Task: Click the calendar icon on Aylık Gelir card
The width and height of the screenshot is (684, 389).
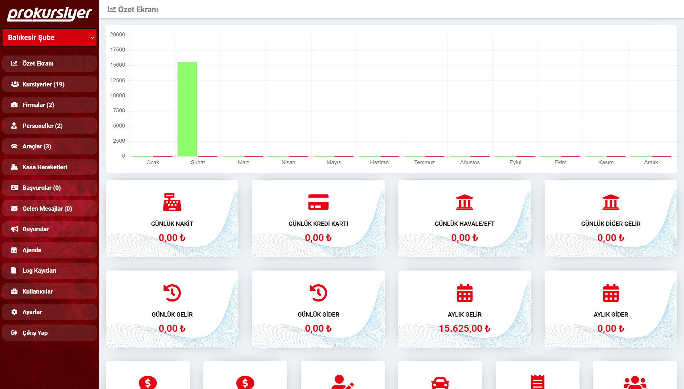Action: tap(465, 293)
